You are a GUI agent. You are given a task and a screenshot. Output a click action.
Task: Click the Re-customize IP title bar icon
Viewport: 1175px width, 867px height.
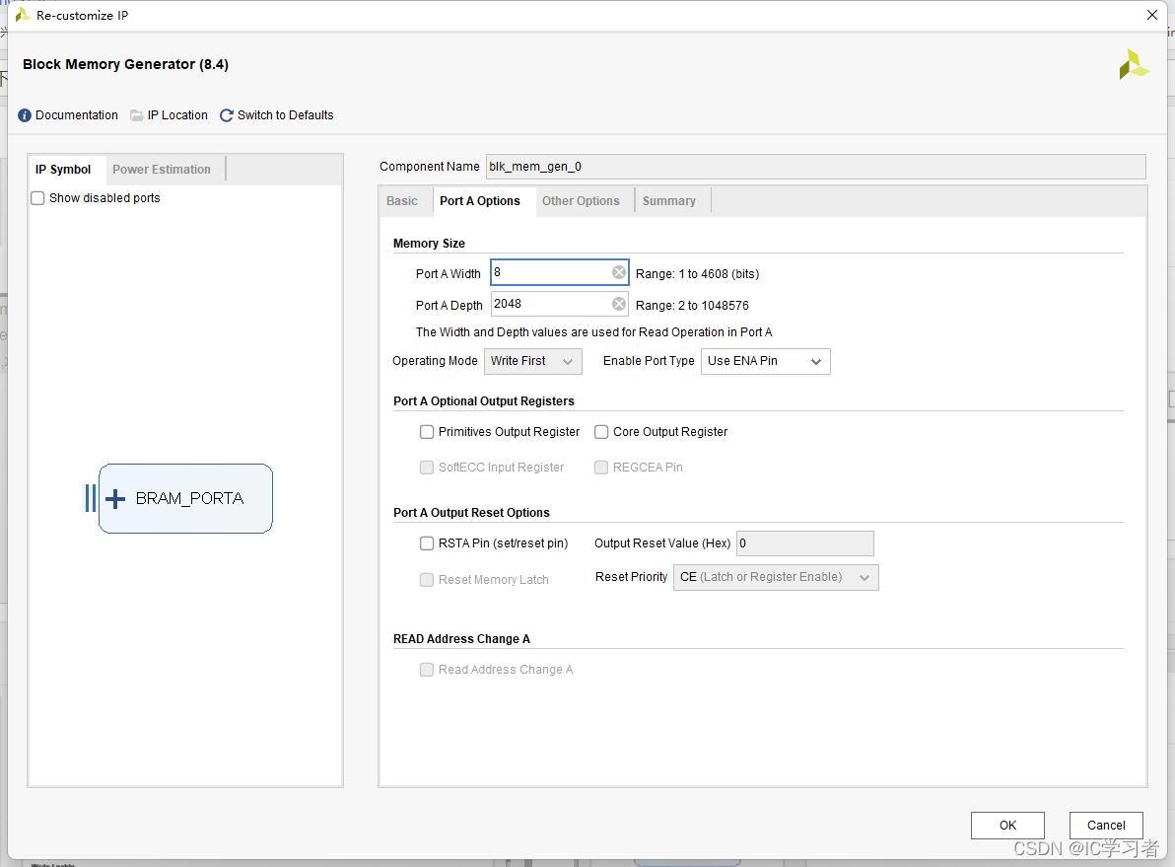coord(23,15)
